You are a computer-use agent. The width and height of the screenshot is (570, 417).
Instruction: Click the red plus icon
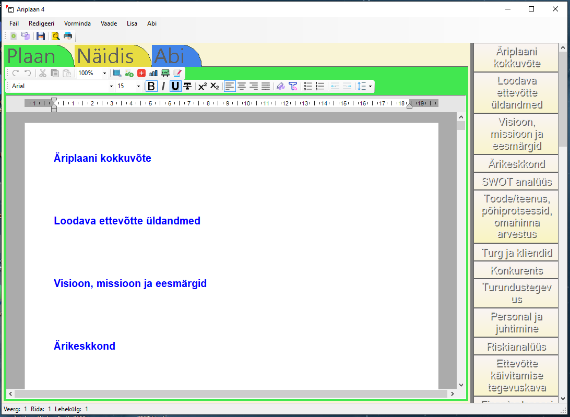[141, 73]
